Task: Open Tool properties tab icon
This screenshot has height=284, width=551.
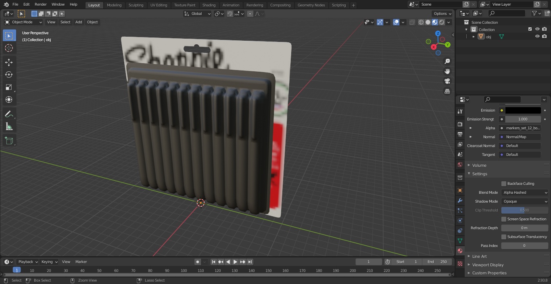Action: (x=460, y=111)
